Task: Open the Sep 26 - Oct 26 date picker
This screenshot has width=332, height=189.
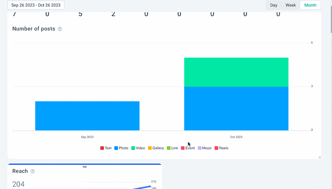Action: pos(36,5)
